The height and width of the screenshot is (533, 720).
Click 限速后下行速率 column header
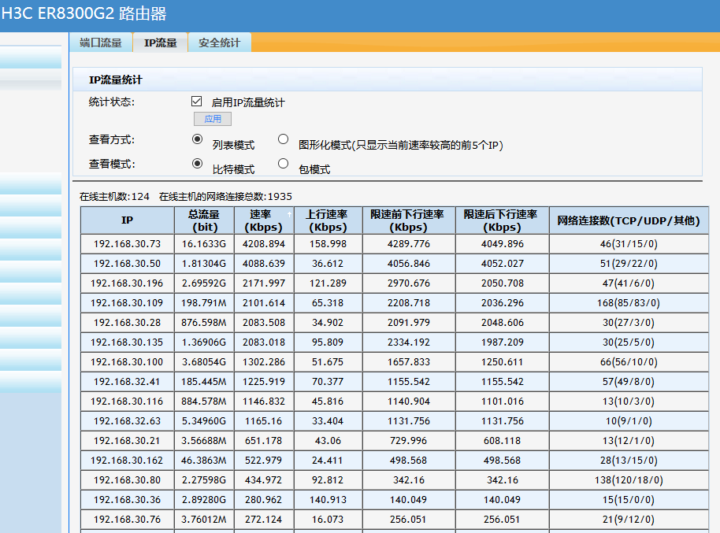tap(501, 220)
